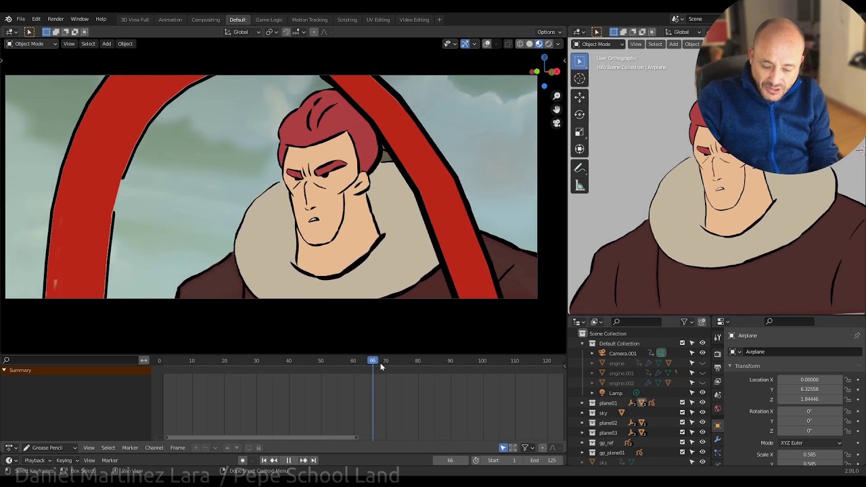This screenshot has height=487, width=866.
Task: Activate the Move tool in the right viewport
Action: click(x=580, y=97)
